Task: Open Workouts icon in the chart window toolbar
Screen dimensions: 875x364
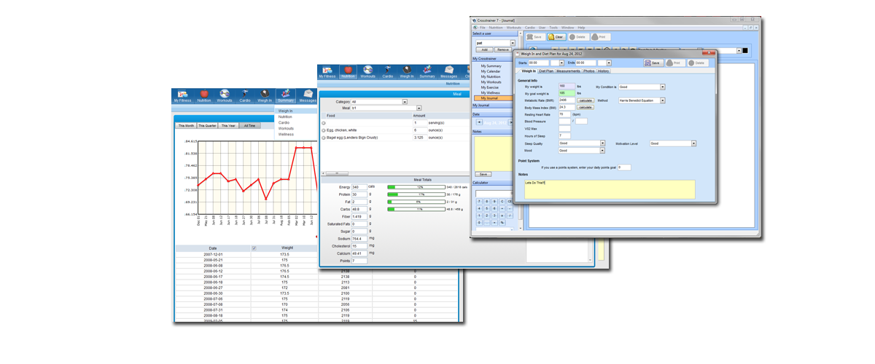Action: coord(225,96)
